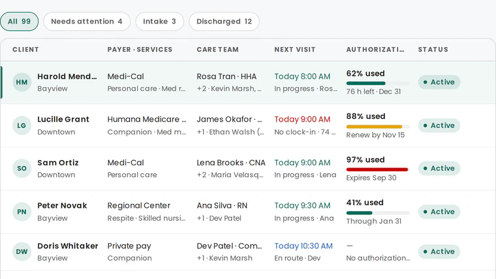Click Ana Silva · RN care team
The height and width of the screenshot is (279, 496).
point(222,206)
